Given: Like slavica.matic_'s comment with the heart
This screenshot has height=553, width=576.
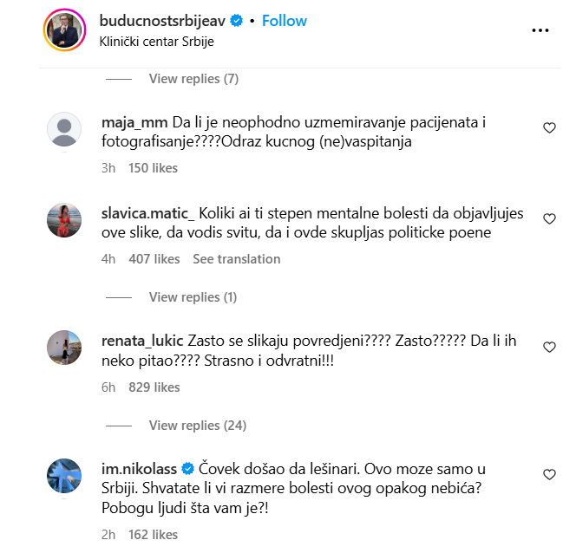Looking at the screenshot, I should pyautogui.click(x=548, y=219).
